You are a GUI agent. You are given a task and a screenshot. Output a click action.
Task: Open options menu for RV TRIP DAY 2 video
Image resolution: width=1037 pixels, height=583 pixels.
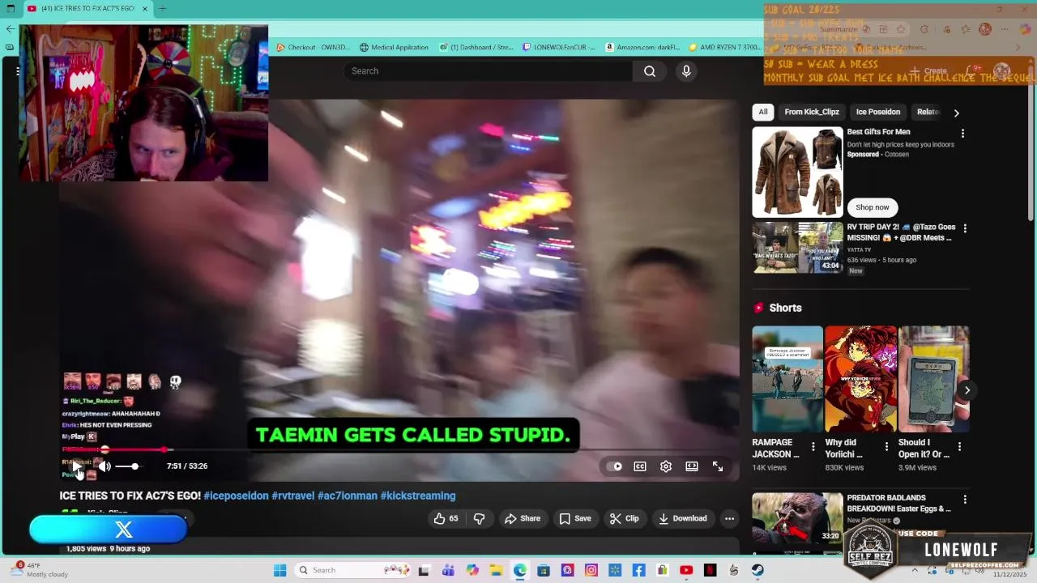click(964, 228)
